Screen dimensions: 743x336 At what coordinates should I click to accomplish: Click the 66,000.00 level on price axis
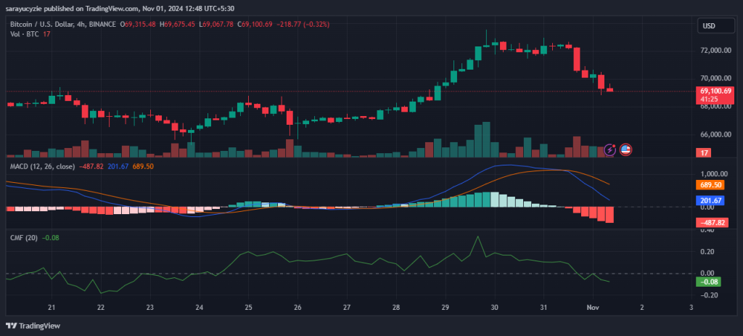point(715,135)
